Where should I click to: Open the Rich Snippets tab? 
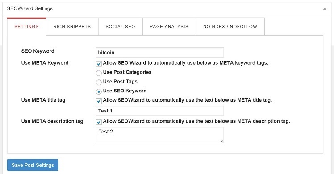click(x=72, y=27)
